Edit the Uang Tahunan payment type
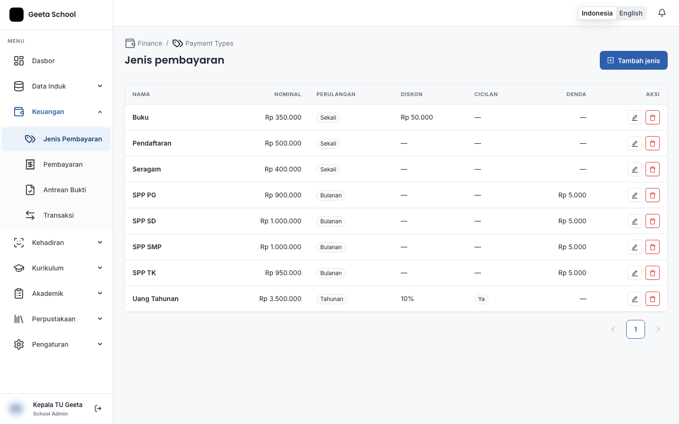The height and width of the screenshot is (424, 679). [635, 299]
